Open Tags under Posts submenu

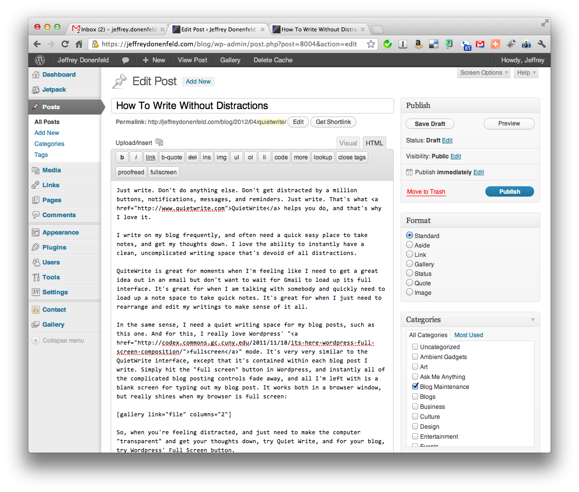pos(41,155)
